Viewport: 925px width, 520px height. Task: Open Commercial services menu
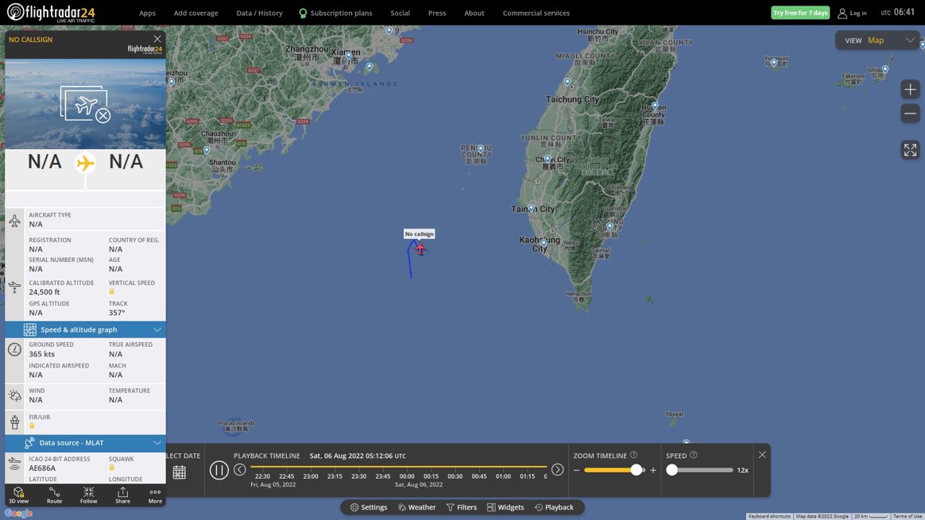point(536,13)
